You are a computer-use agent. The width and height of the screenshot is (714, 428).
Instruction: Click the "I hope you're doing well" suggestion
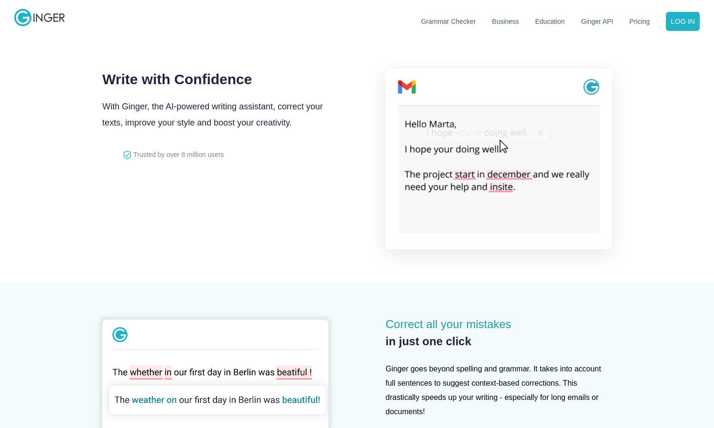click(477, 133)
